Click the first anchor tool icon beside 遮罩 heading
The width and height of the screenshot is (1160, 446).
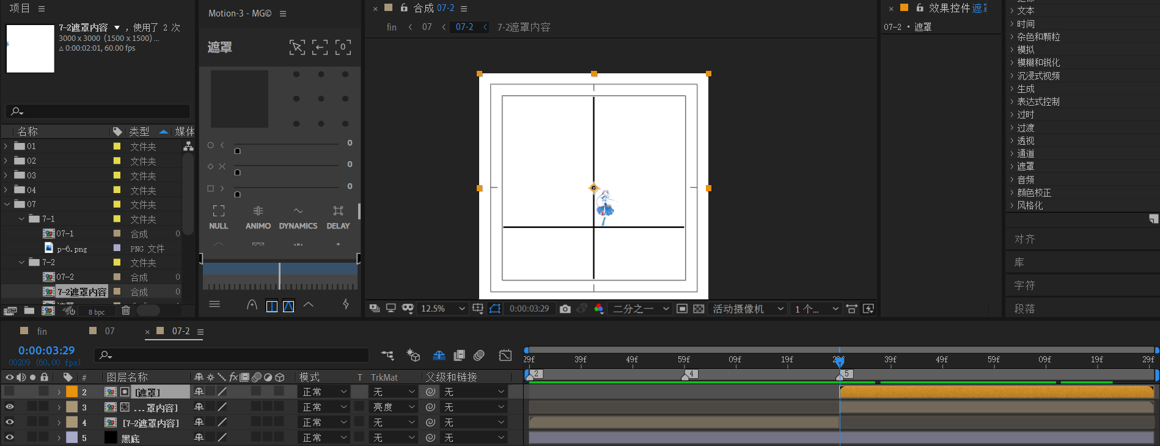pos(297,47)
